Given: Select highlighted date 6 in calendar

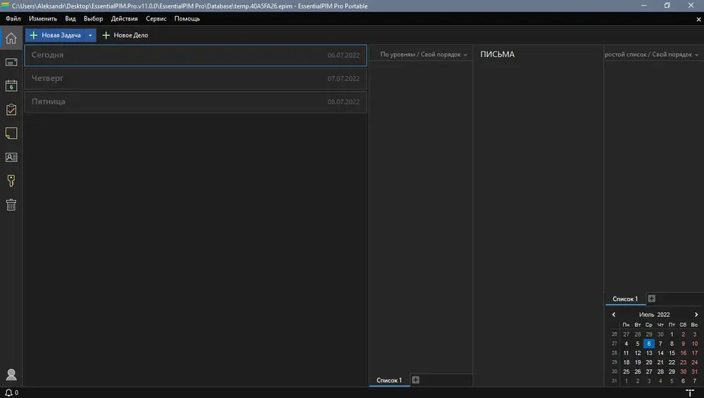Looking at the screenshot, I should 649,344.
